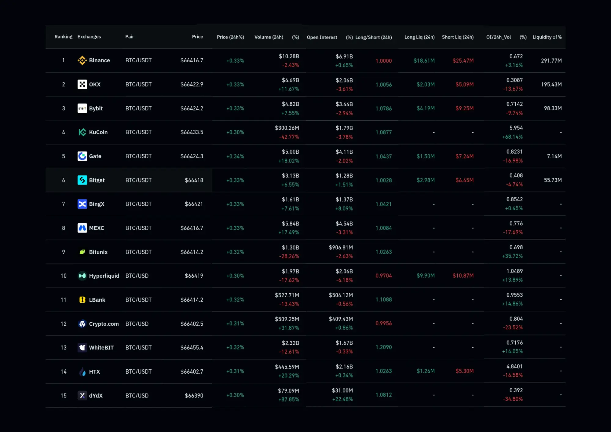Open the Bybit exchange name link
Image resolution: width=611 pixels, height=432 pixels.
pyautogui.click(x=96, y=108)
